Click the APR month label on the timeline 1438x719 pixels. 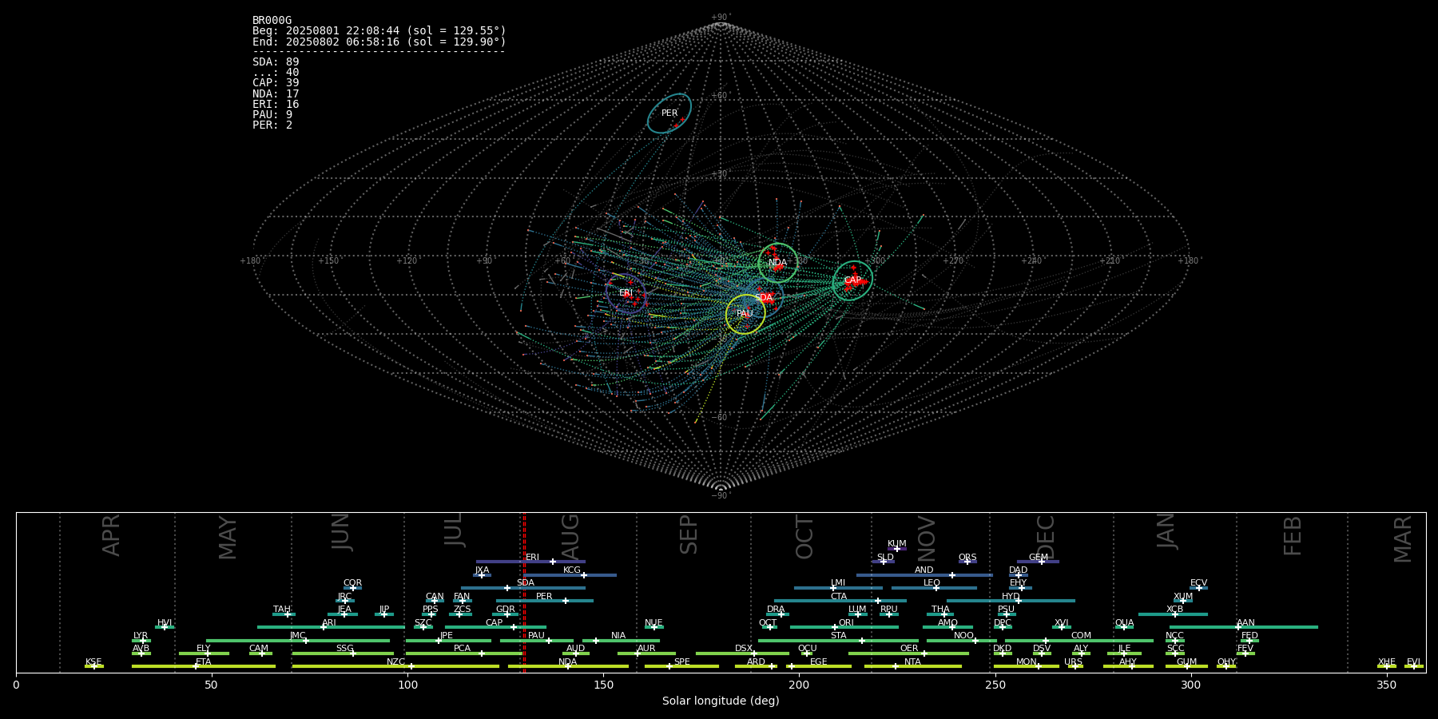point(111,535)
